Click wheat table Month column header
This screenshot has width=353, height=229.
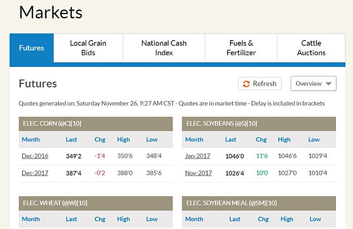(x=31, y=219)
